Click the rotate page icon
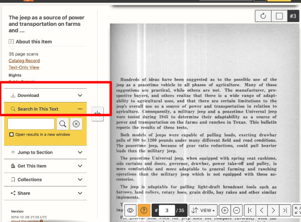This screenshot has width=301, height=222. pos(263,16)
